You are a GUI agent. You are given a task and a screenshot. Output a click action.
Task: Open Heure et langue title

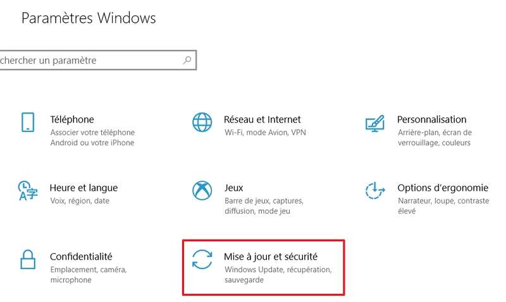coord(83,188)
